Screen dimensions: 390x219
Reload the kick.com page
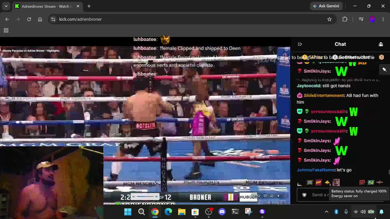(29, 19)
